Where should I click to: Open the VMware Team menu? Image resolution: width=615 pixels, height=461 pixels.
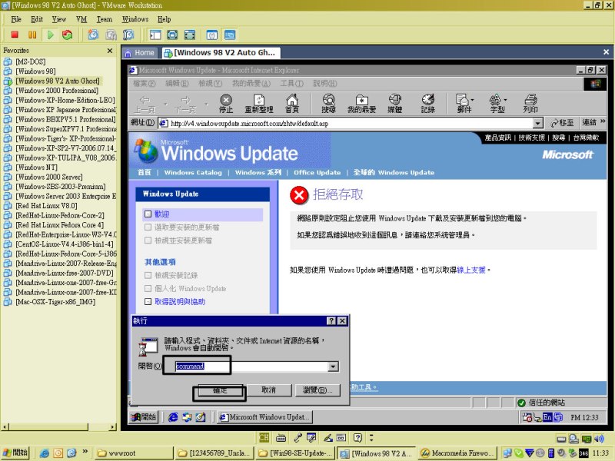105,18
